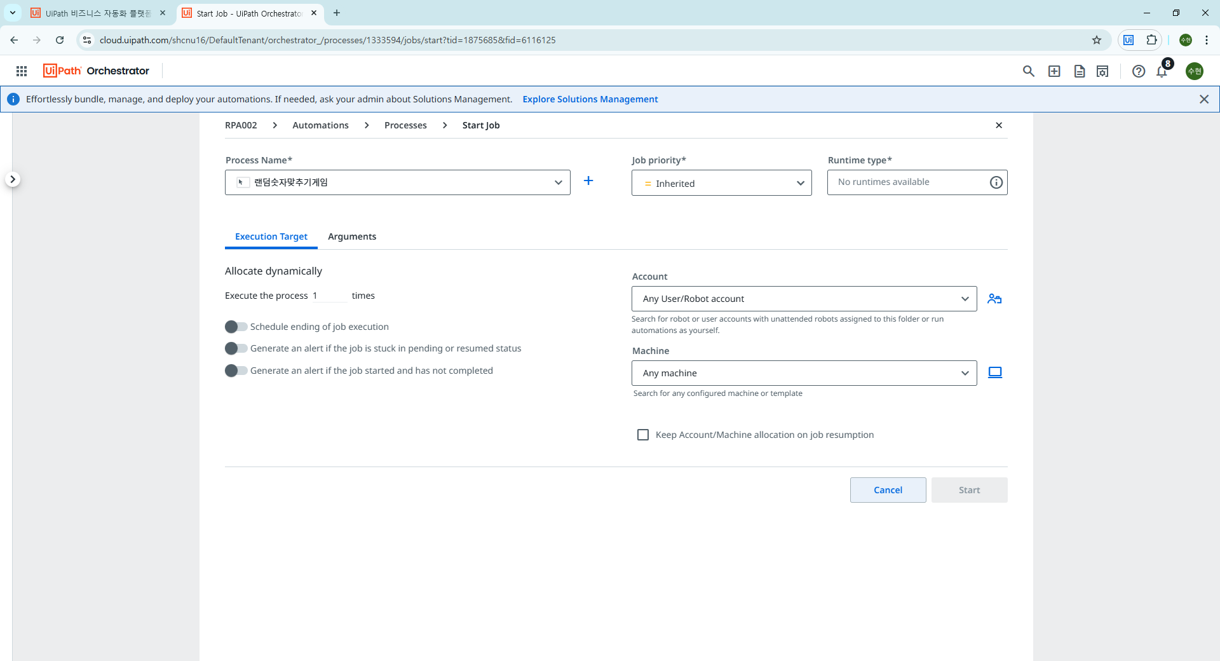1220x661 pixels.
Task: Open the browser extensions puzzle icon
Action: click(1151, 40)
